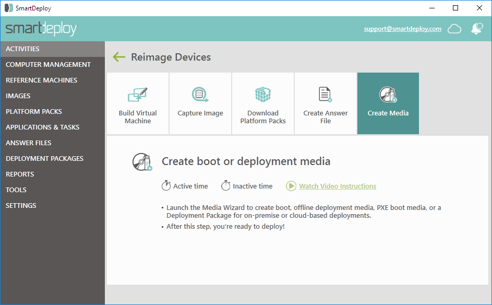Screen dimensions: 492x305
Task: Maximize the SmartDeploy window
Action: click(x=455, y=8)
